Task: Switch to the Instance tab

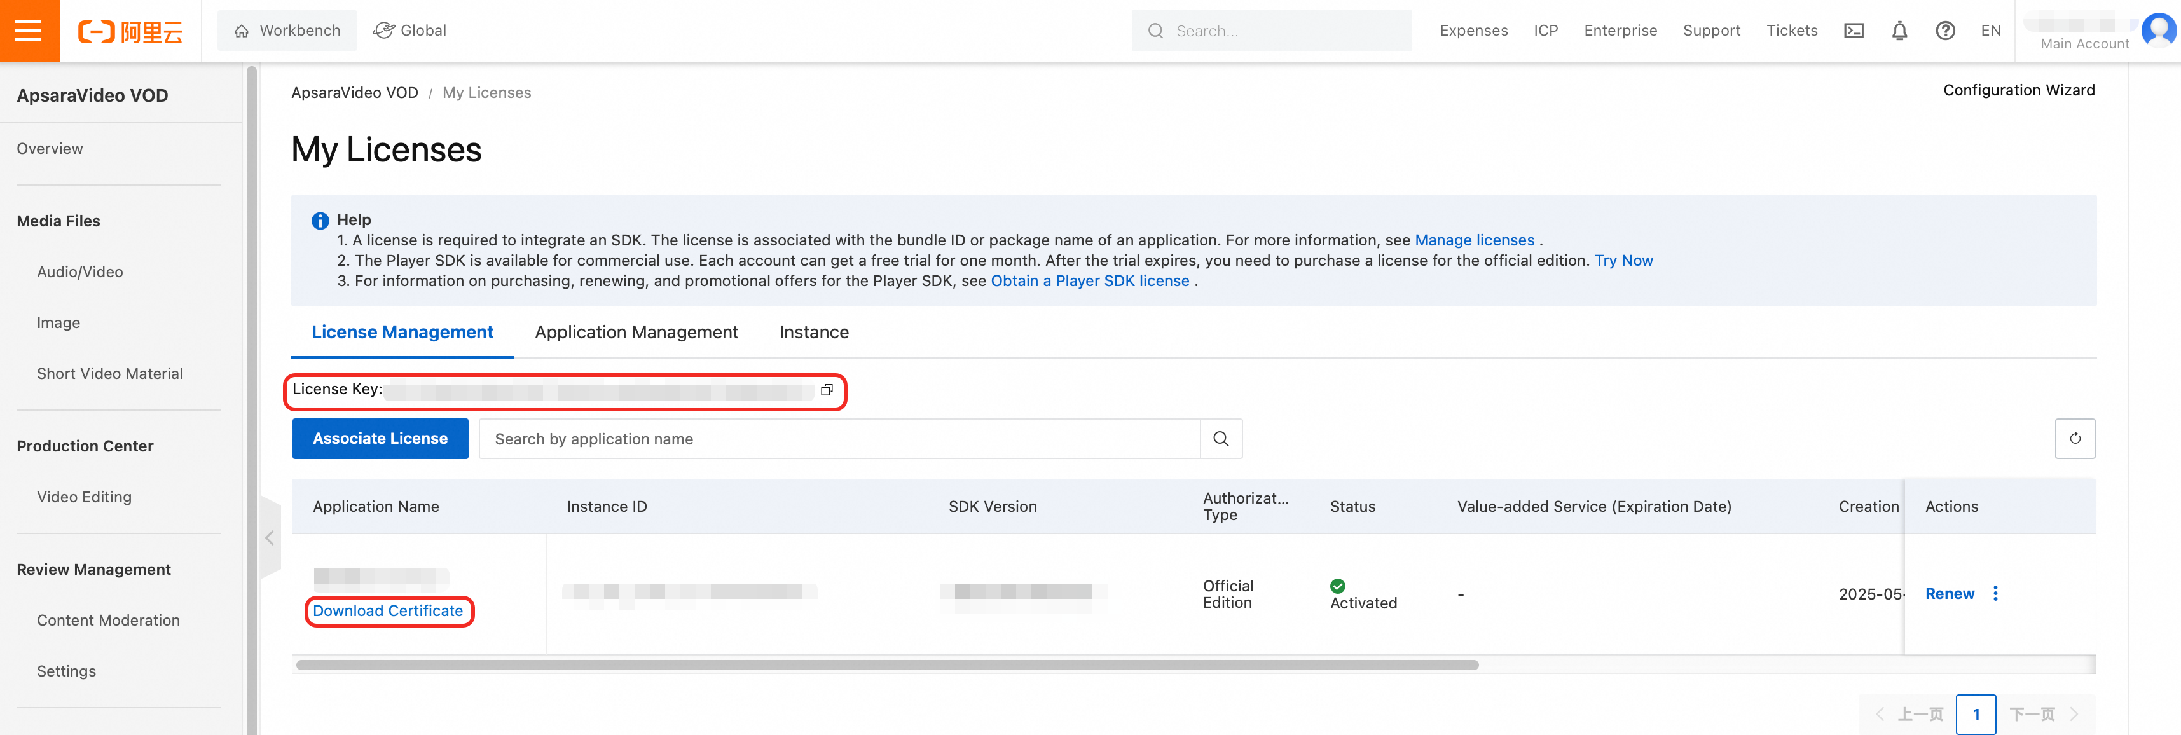Action: [x=814, y=332]
